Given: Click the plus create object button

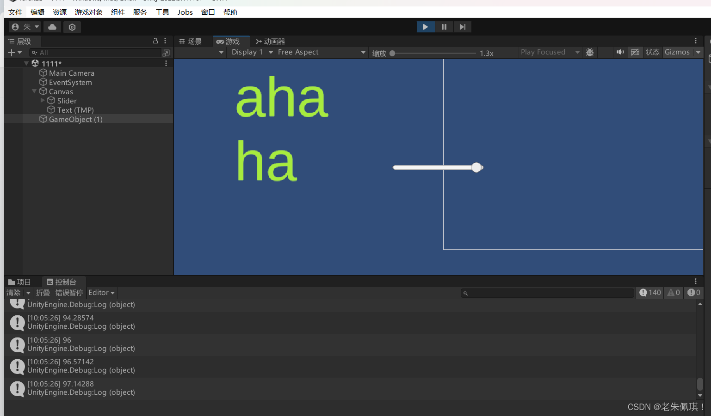Looking at the screenshot, I should 12,53.
